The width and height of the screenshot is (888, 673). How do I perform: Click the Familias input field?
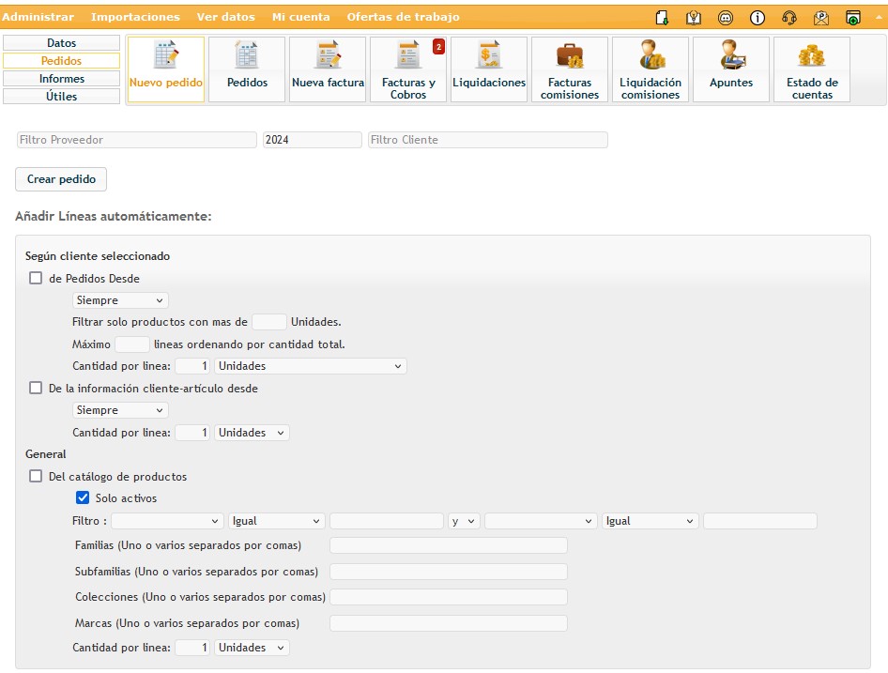(x=449, y=545)
